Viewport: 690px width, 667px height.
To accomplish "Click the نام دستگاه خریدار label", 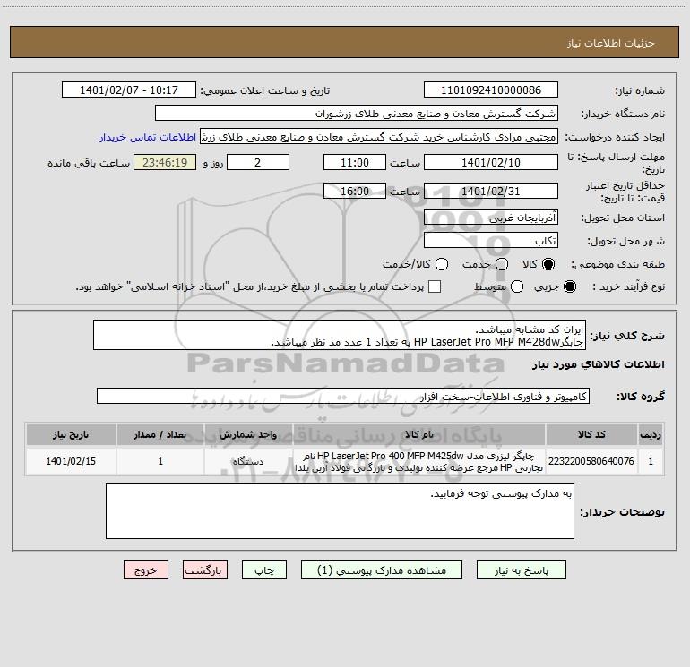I will pyautogui.click(x=623, y=115).
